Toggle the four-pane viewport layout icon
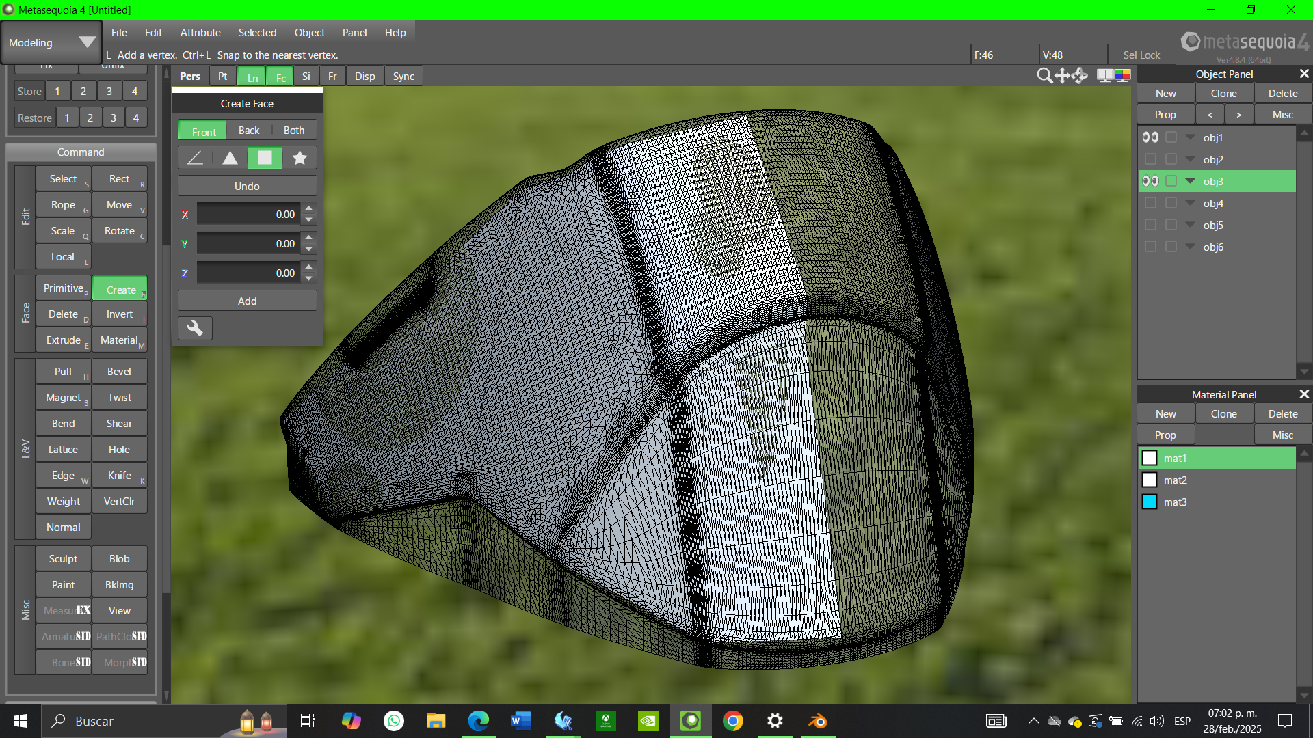This screenshot has height=738, width=1313. point(1104,76)
